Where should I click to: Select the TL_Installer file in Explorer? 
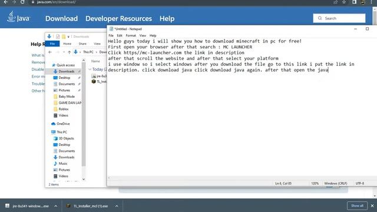tap(99, 82)
